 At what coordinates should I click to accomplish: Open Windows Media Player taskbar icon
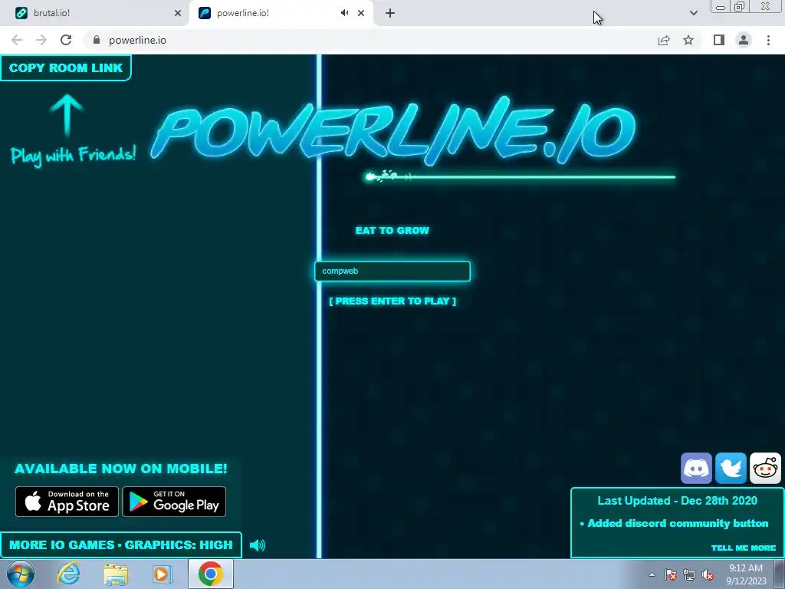coord(162,574)
